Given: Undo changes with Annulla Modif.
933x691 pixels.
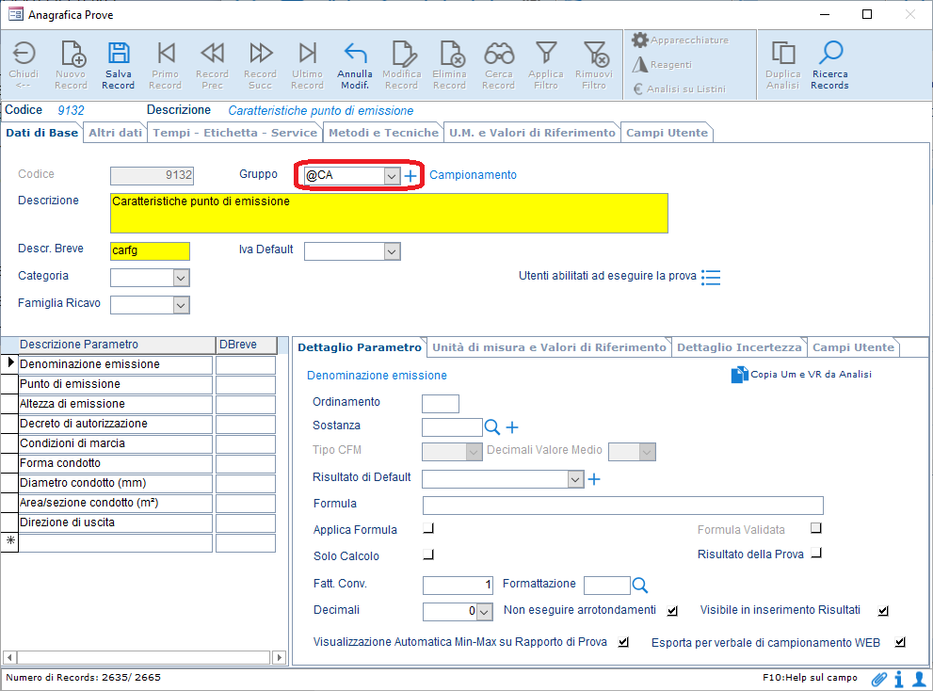Looking at the screenshot, I should point(355,65).
